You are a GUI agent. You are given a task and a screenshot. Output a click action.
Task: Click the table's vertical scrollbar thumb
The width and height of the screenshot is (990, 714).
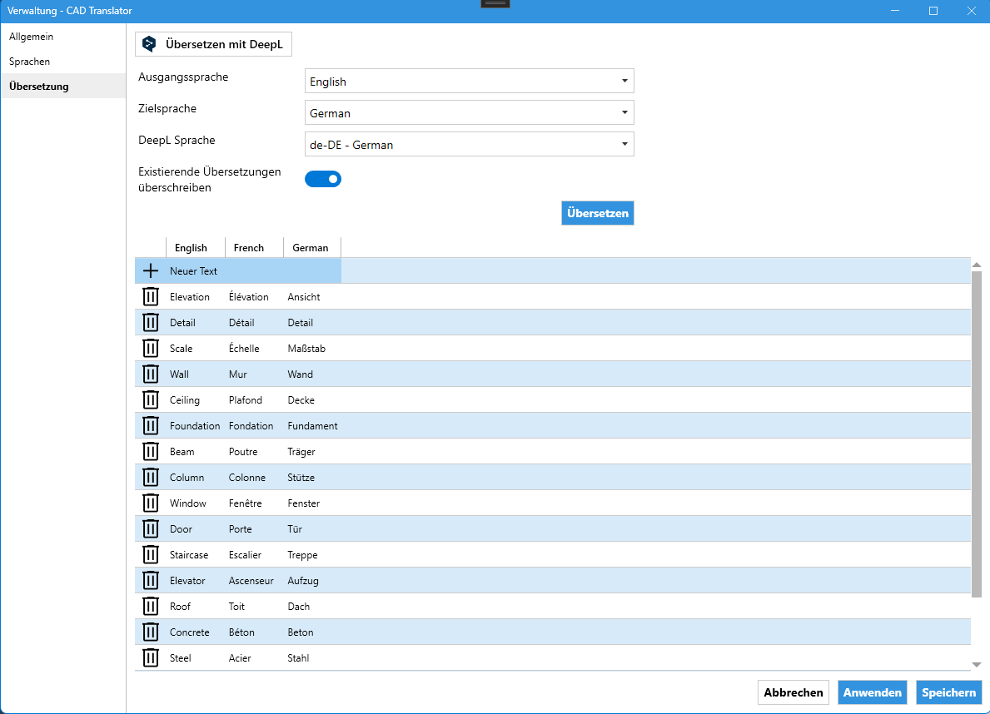click(x=977, y=434)
